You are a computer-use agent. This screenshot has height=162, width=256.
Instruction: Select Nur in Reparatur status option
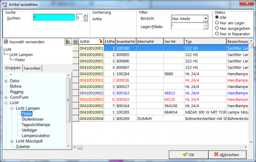pyautogui.click(x=217, y=34)
